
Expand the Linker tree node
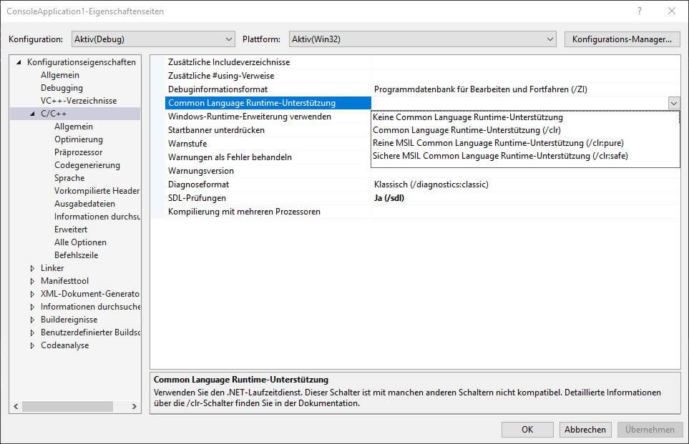pyautogui.click(x=32, y=268)
